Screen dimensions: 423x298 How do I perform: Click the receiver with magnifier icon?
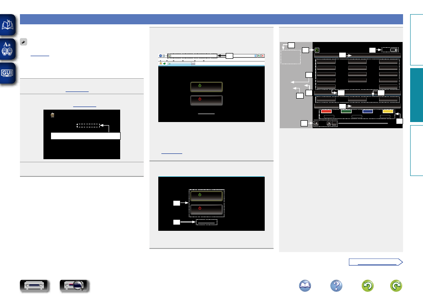coord(74,286)
